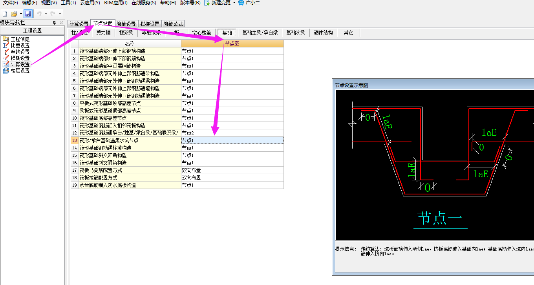Select row 筏形基础端部外伸上部钢筋构造
Image resolution: width=534 pixels, height=285 pixels.
click(x=130, y=51)
